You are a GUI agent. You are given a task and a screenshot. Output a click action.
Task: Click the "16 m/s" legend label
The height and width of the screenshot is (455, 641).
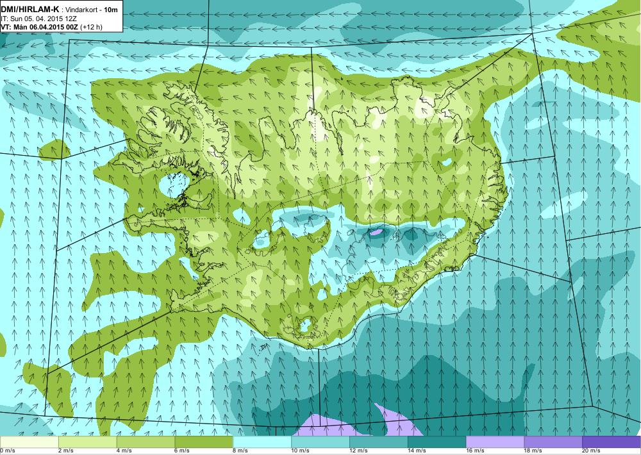click(476, 451)
